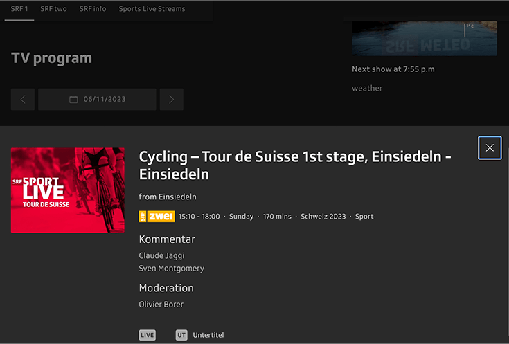Click the 'Kommentar' heading
Image resolution: width=509 pixels, height=344 pixels.
tap(167, 239)
